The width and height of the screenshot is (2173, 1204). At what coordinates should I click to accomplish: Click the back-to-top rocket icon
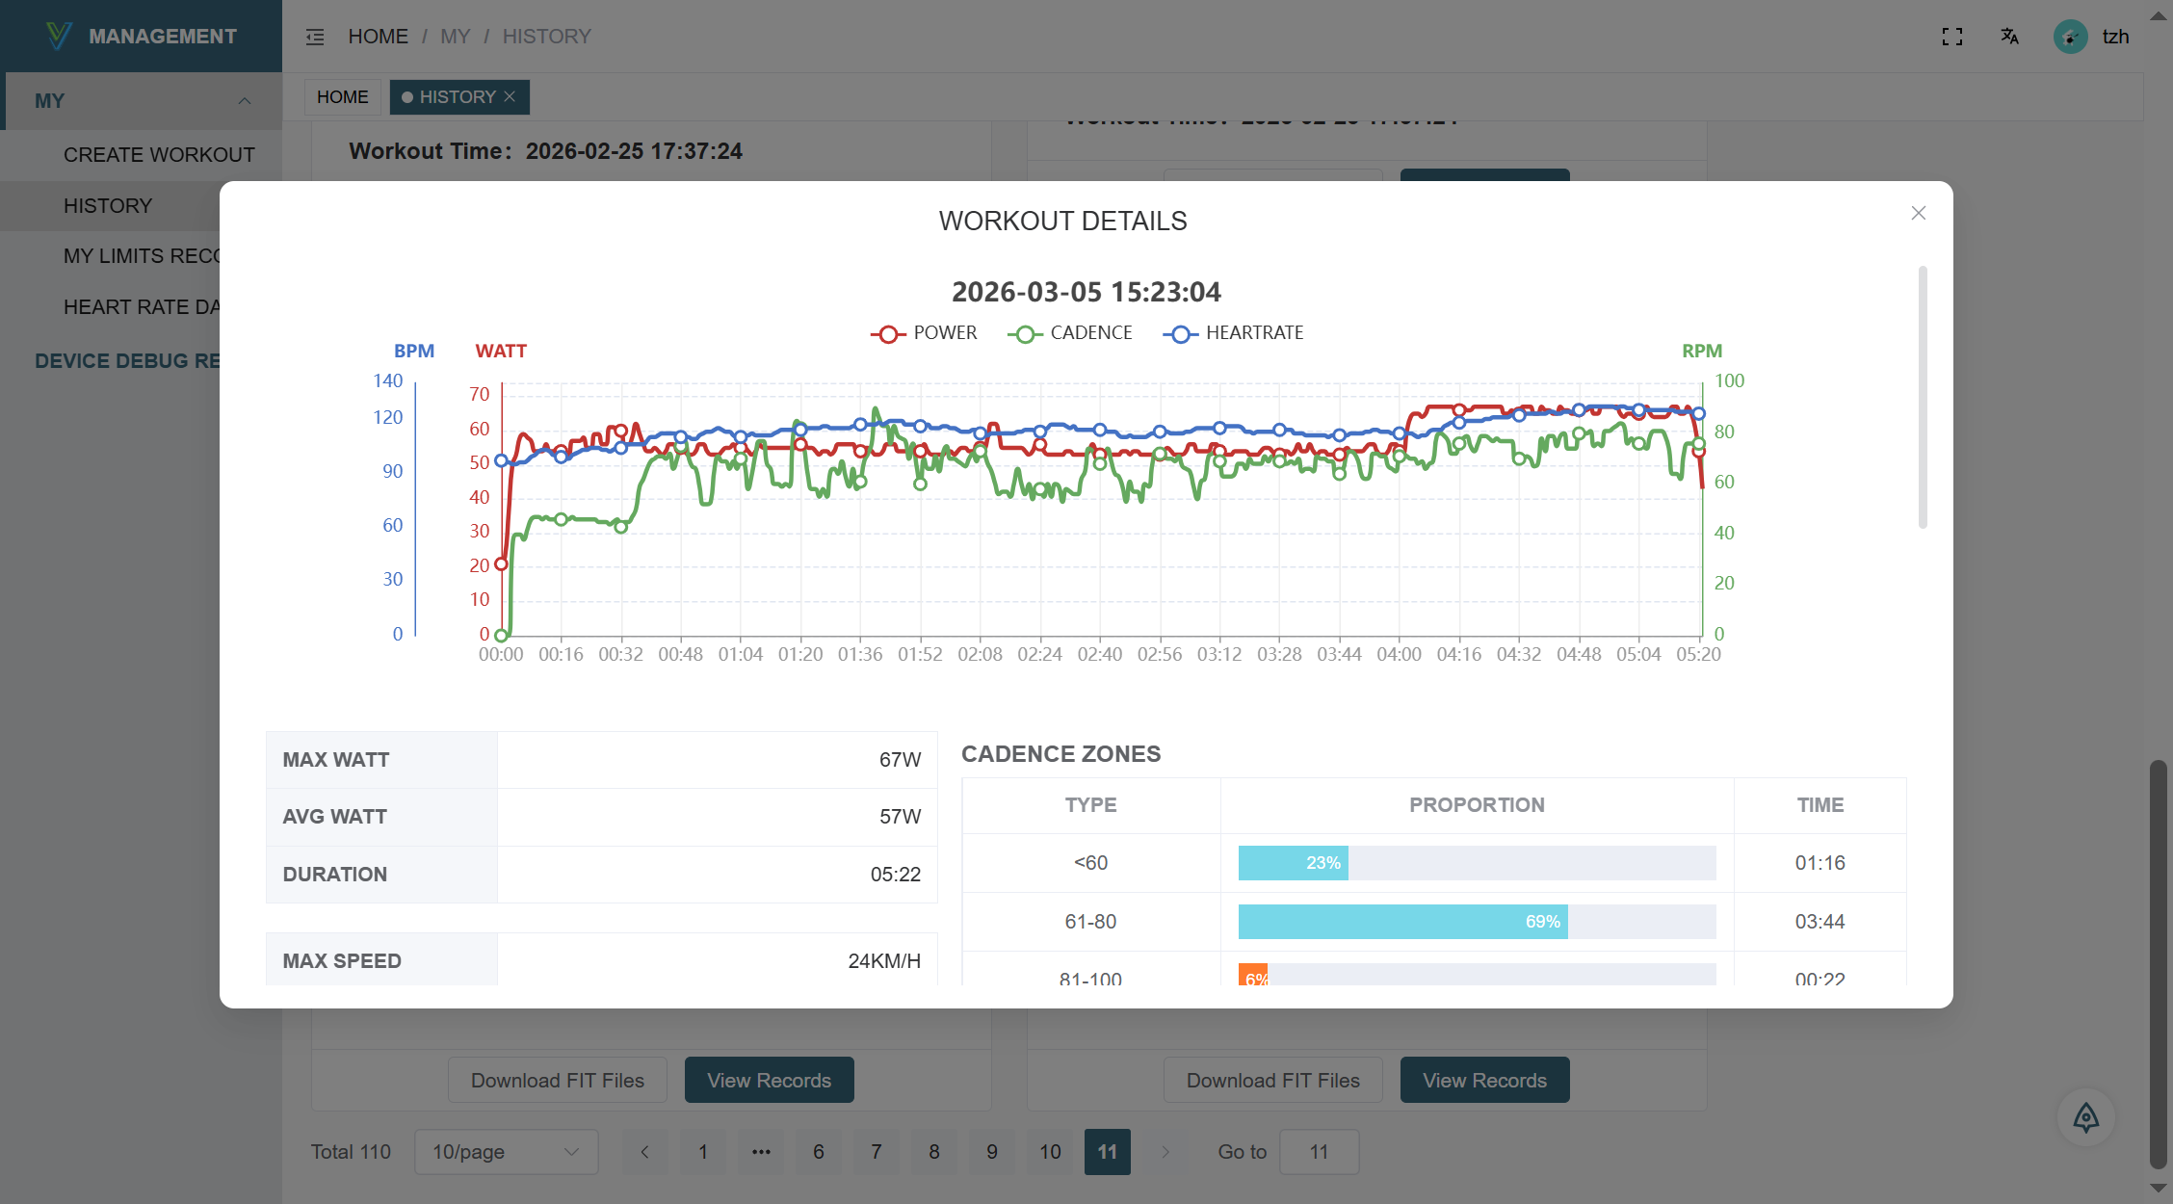[2085, 1117]
